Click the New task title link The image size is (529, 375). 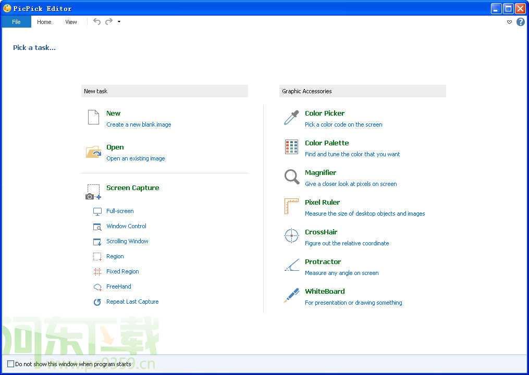[x=114, y=114]
